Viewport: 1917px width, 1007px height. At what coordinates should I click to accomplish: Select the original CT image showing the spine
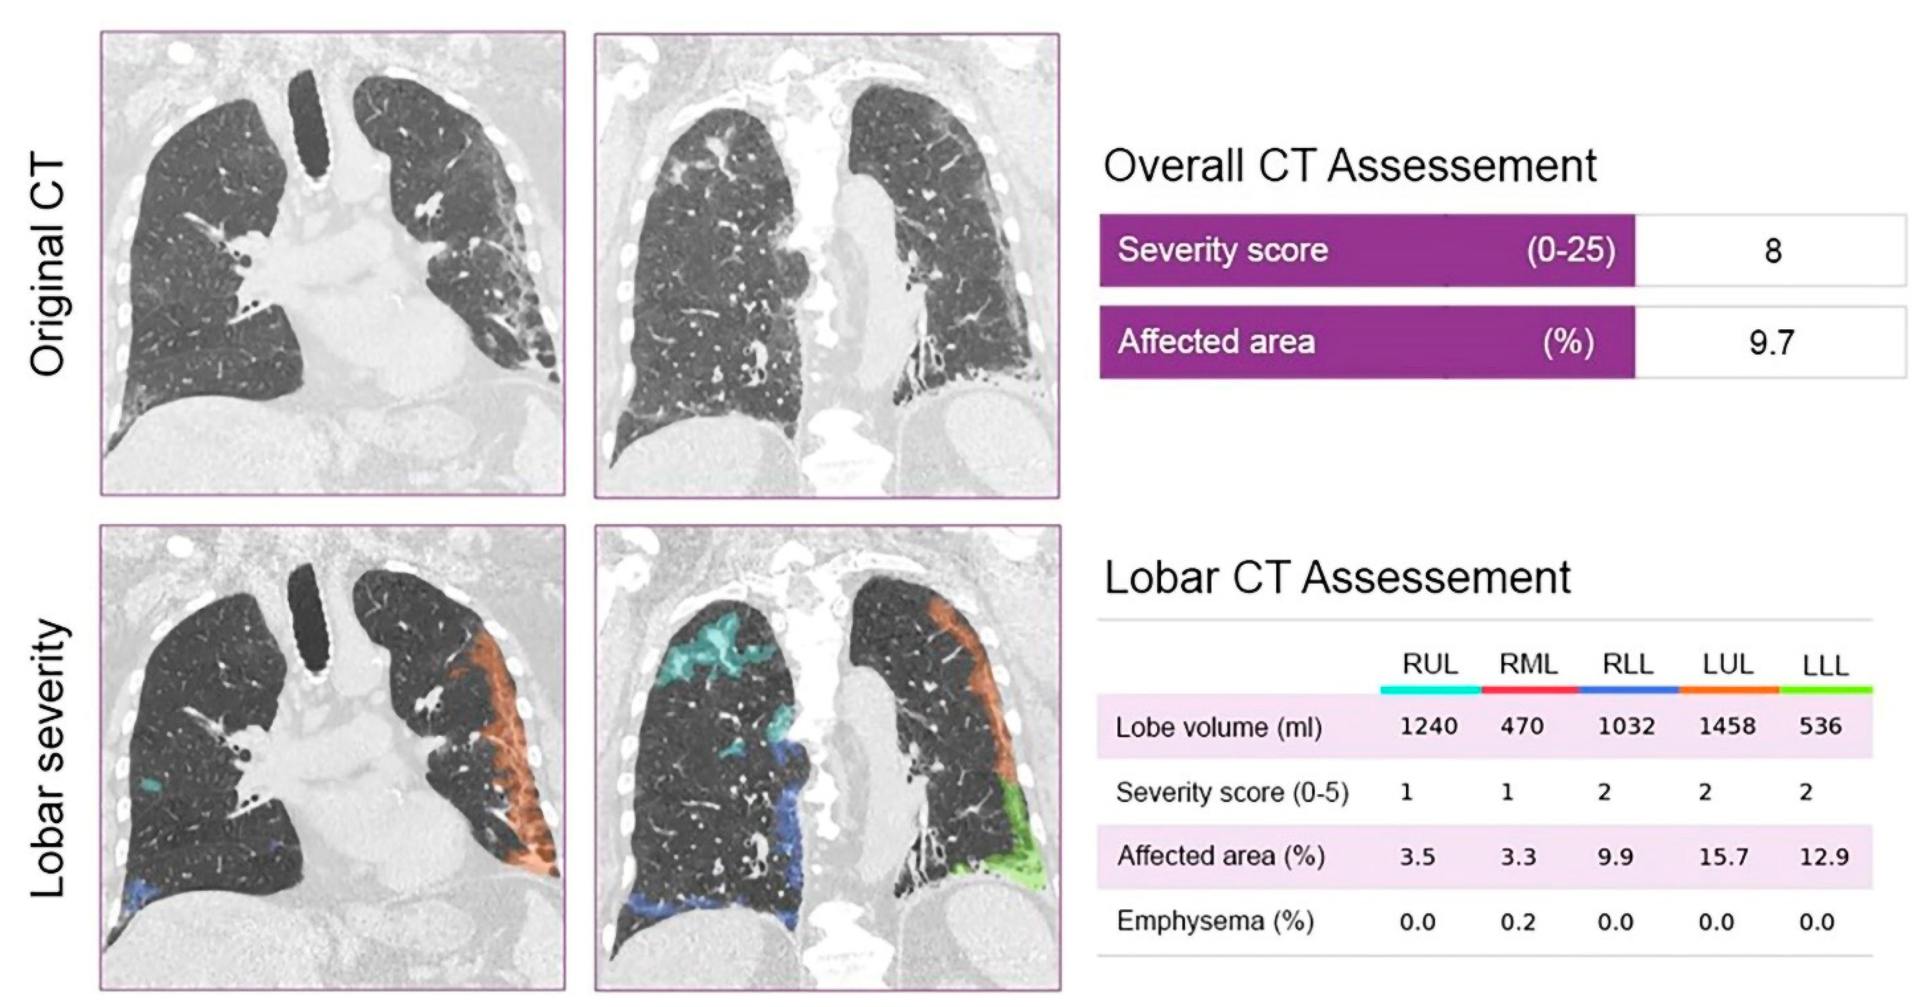coord(827,265)
